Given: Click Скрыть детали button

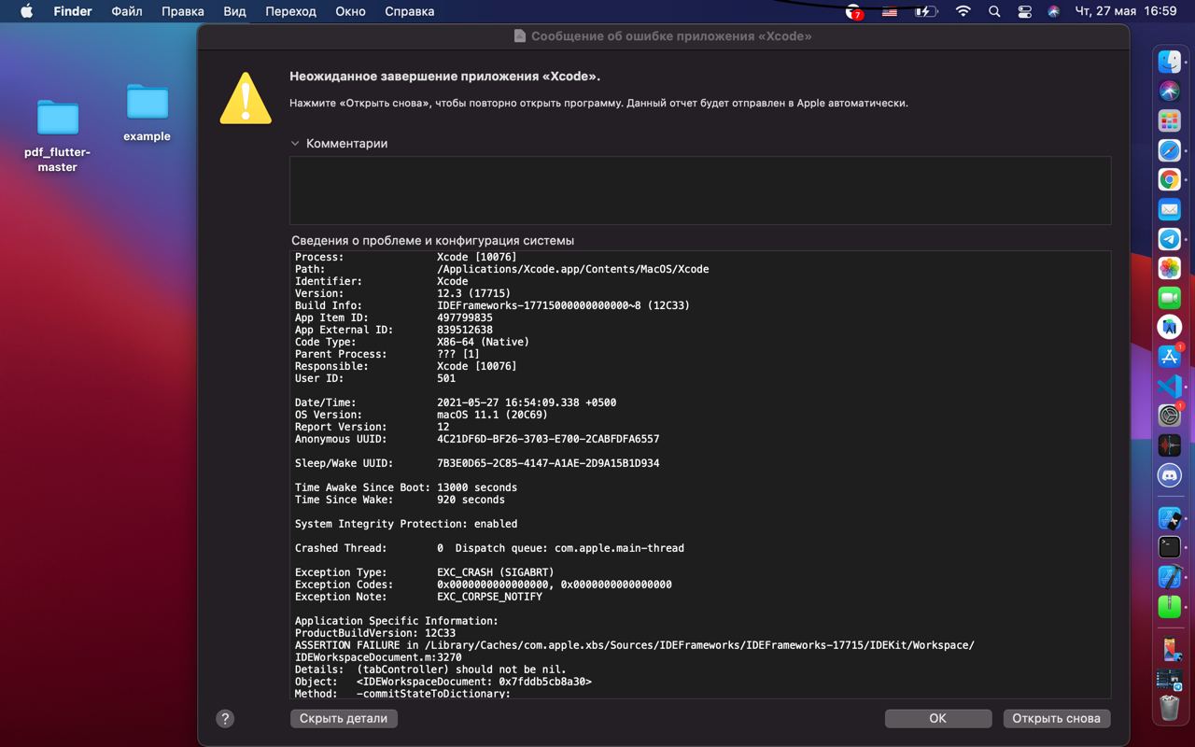Looking at the screenshot, I should coord(344,718).
